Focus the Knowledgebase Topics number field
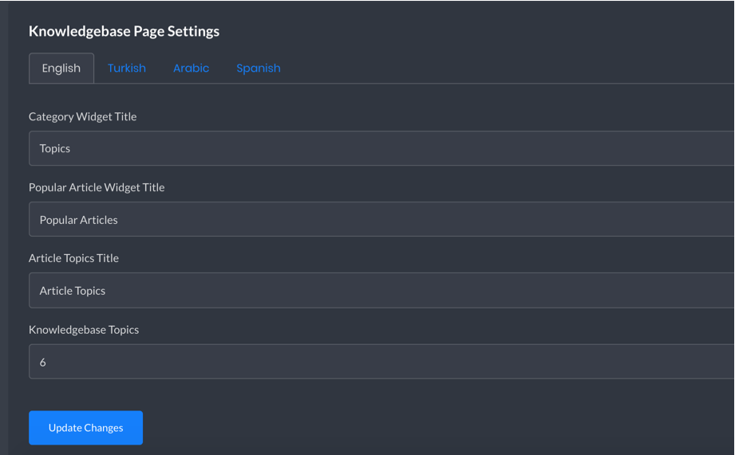735x455 pixels. pos(381,362)
